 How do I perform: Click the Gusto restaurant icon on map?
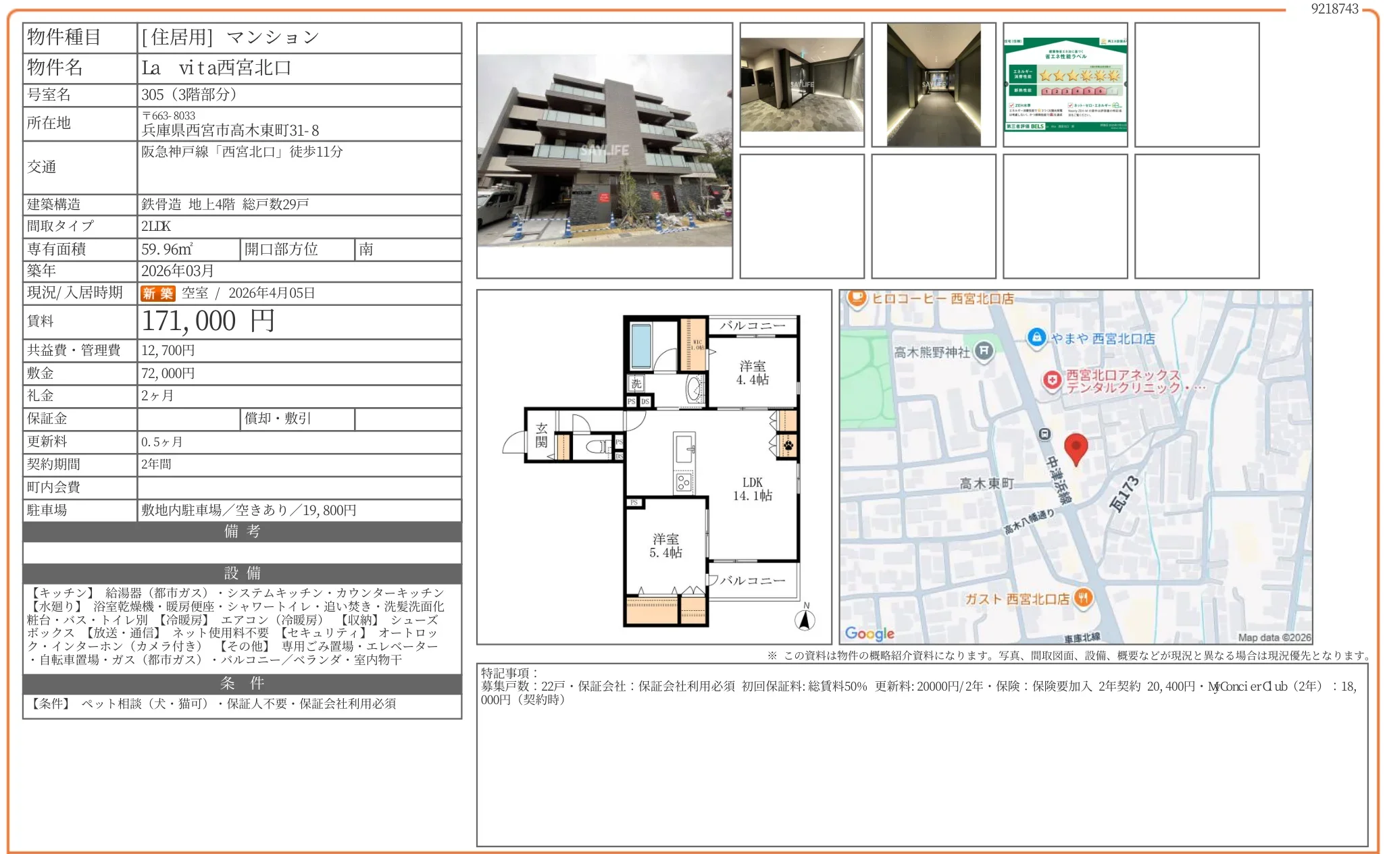[1083, 597]
